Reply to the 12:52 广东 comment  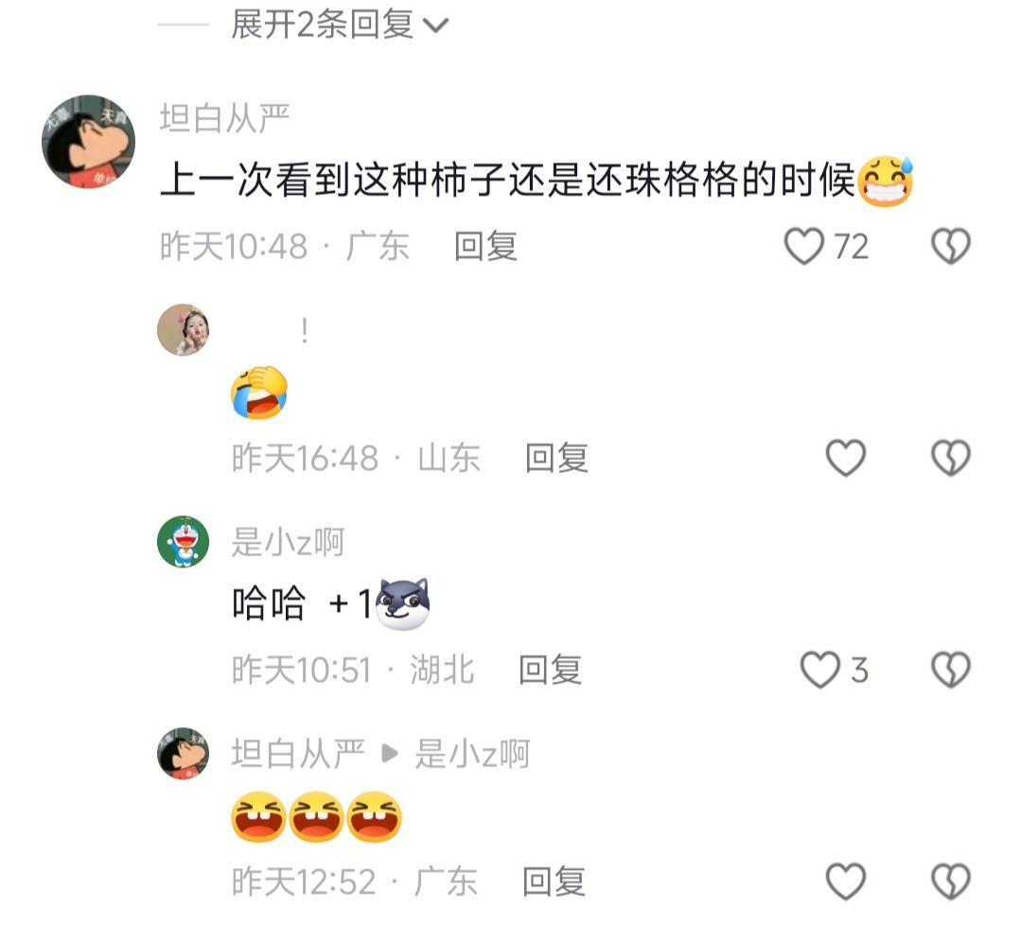pos(554,882)
